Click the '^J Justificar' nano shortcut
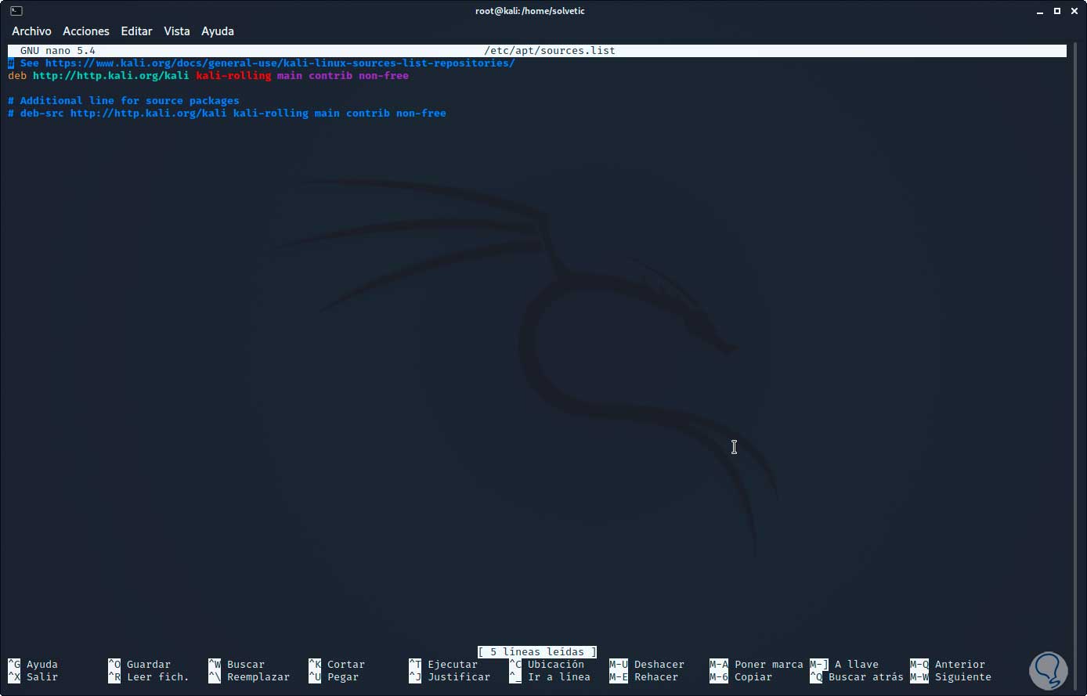This screenshot has width=1087, height=696. (450, 677)
